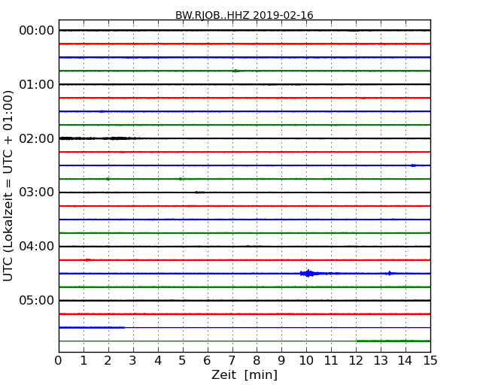Viewport: 489px width, 391px height.
Task: Click x-axis tick label 7
Action: [232, 361]
